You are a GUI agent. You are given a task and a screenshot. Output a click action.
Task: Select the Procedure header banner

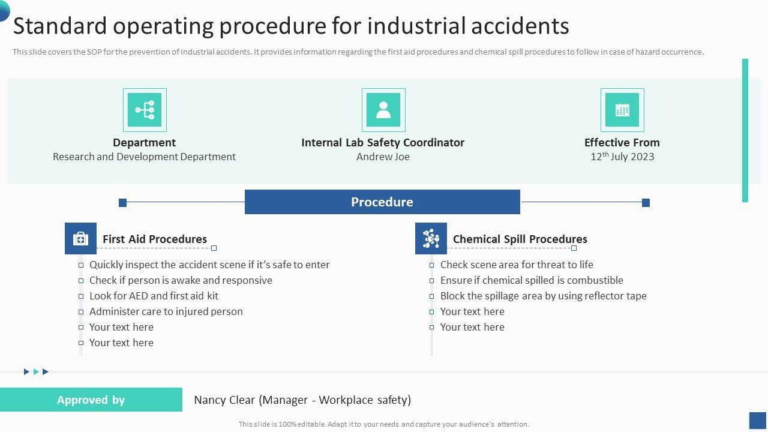tap(382, 202)
